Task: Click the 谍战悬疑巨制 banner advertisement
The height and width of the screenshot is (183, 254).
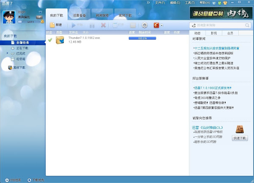Action: click(220, 13)
